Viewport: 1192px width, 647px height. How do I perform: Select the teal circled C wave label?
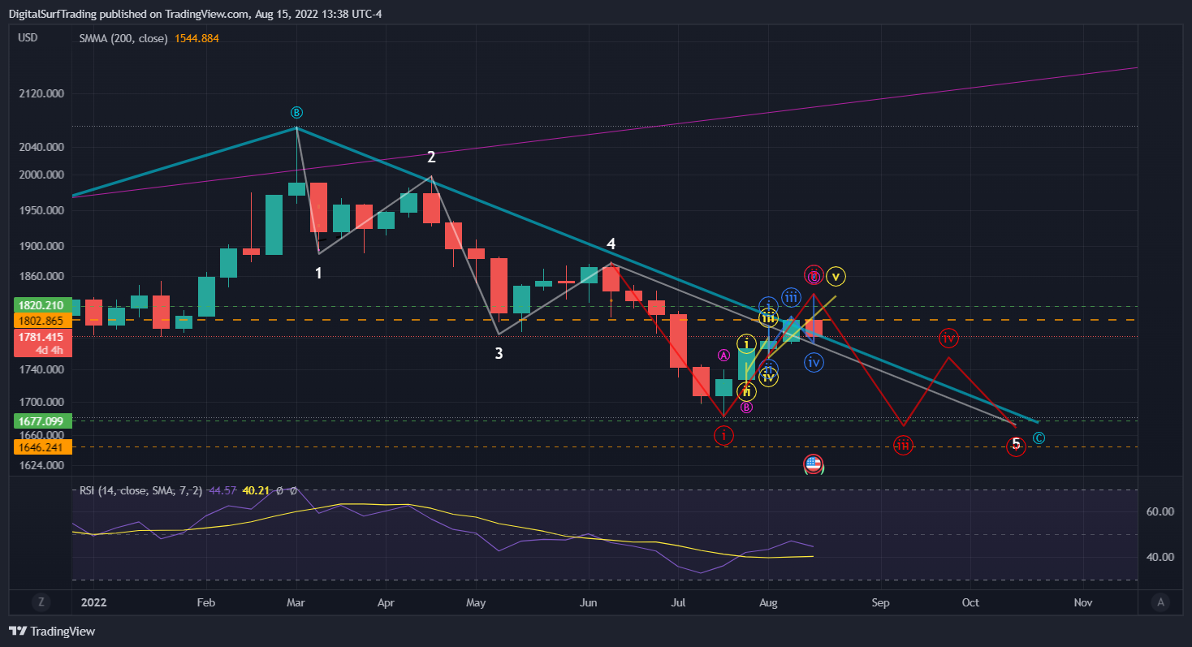click(x=1039, y=438)
